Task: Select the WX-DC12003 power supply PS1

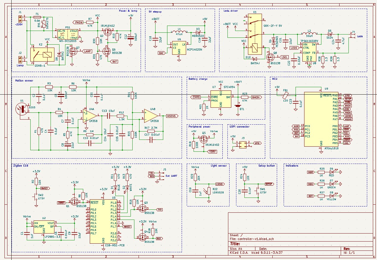Action: pyautogui.click(x=68, y=34)
